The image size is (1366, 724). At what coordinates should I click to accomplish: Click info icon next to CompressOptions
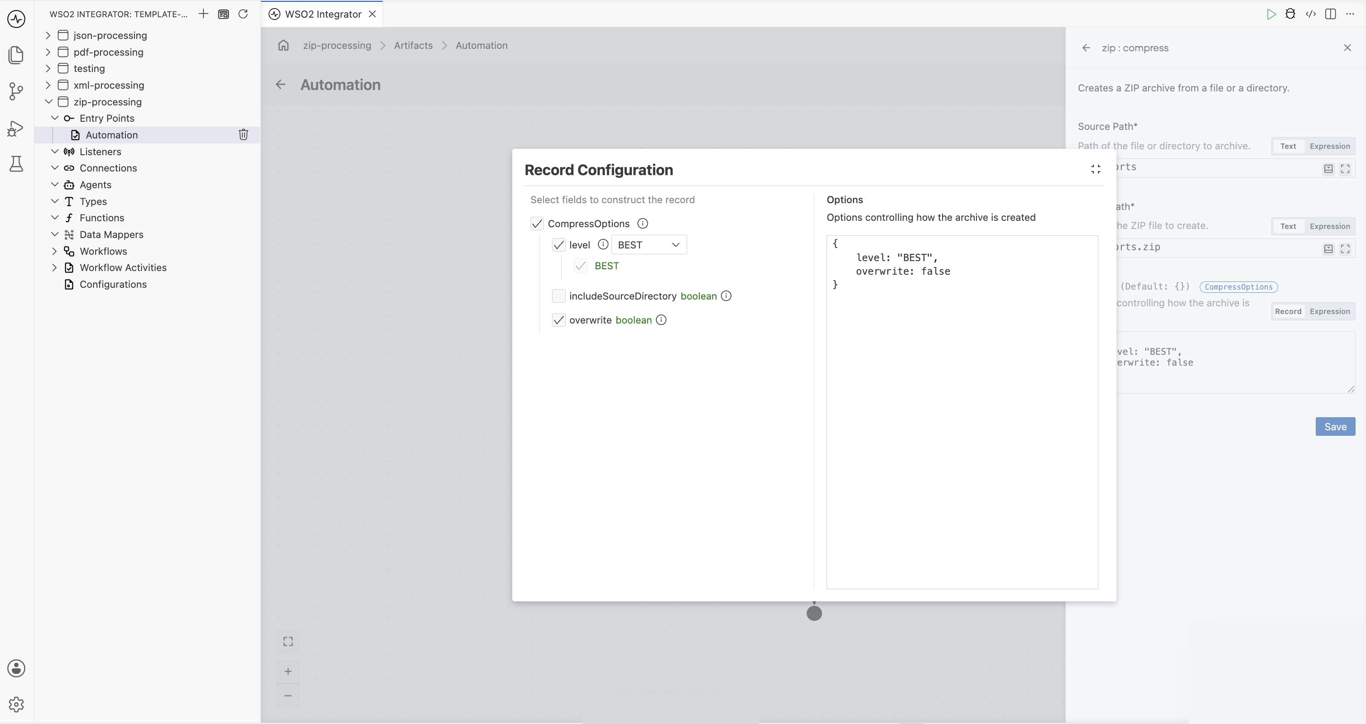point(643,224)
